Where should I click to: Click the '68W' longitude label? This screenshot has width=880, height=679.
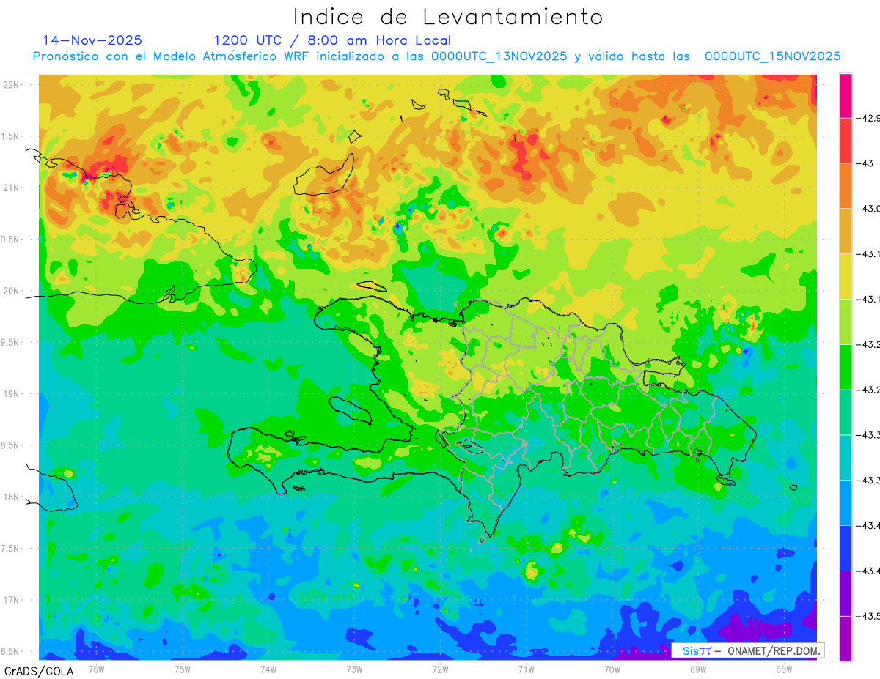(784, 669)
